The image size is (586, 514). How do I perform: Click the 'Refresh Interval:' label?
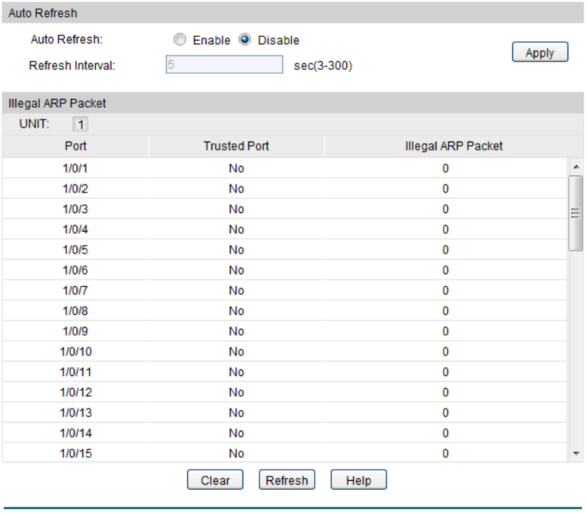(72, 66)
